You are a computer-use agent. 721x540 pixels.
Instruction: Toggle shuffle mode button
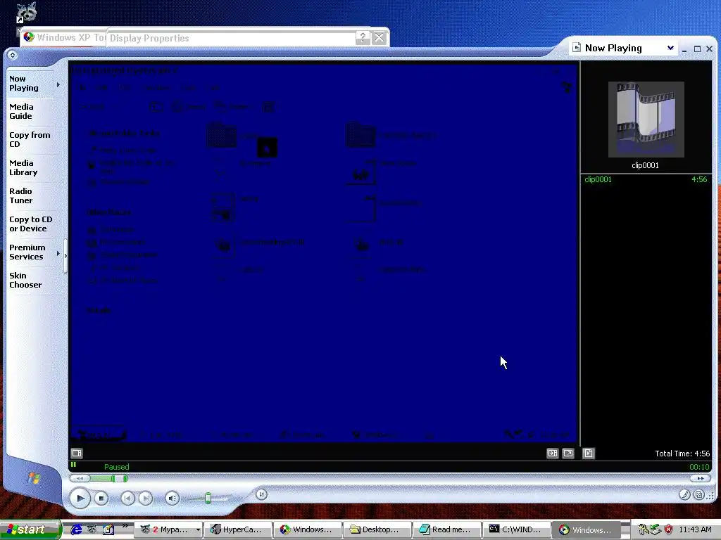point(261,494)
